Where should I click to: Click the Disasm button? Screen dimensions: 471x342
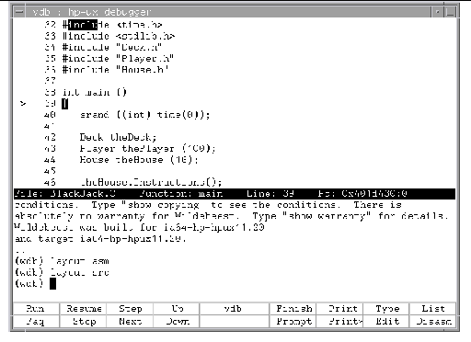tap(432, 322)
